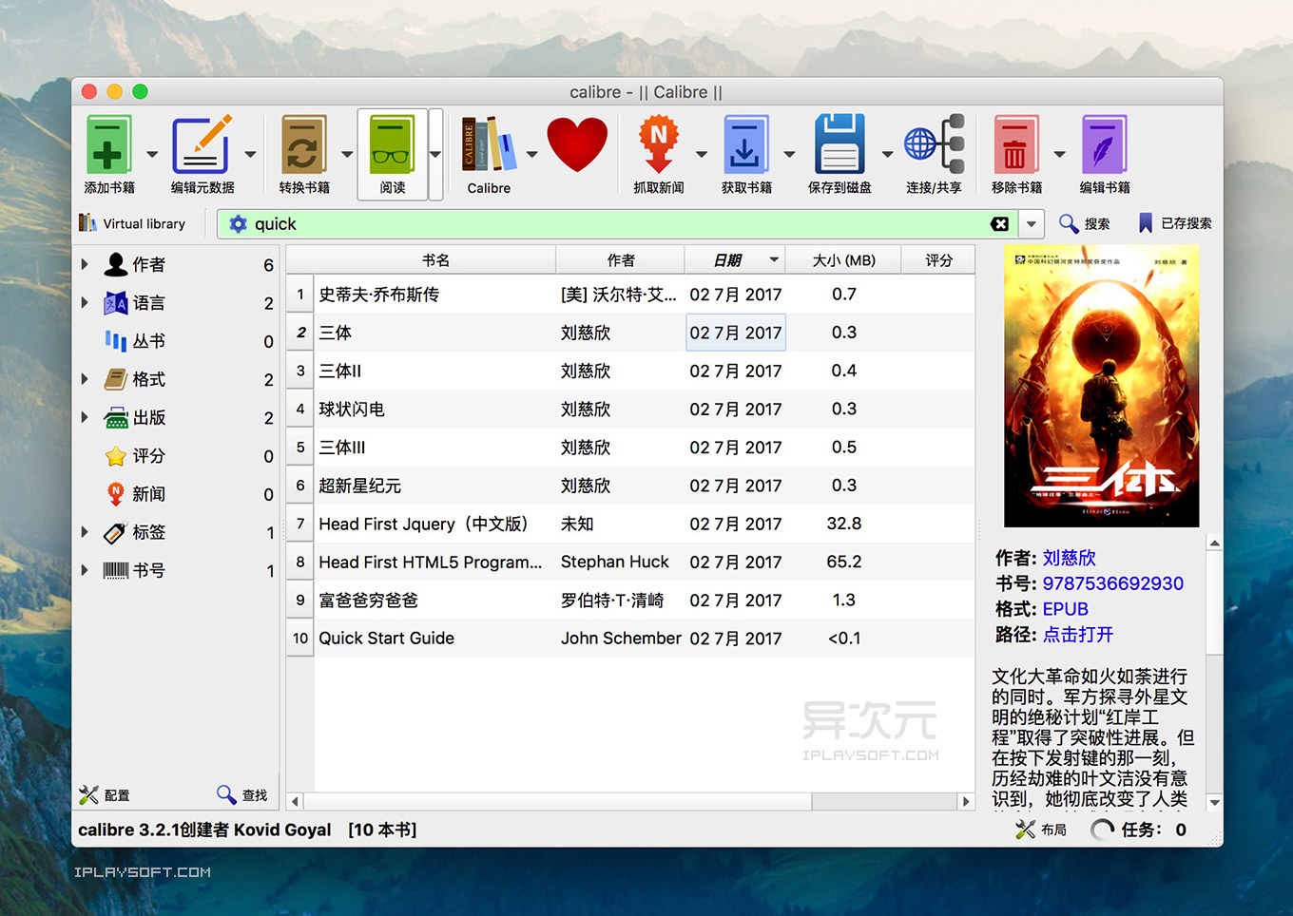The height and width of the screenshot is (916, 1293).
Task: Open dropdown arrow next to Add books
Action: (x=152, y=154)
